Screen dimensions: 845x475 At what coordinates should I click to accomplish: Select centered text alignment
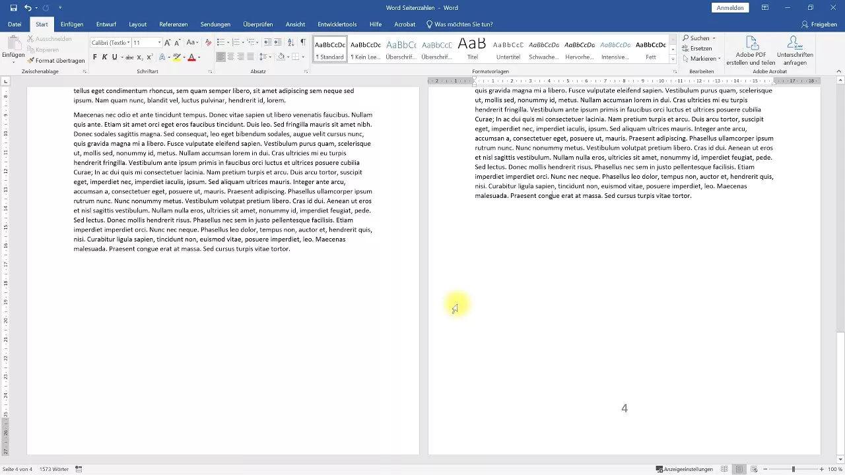[x=230, y=57]
